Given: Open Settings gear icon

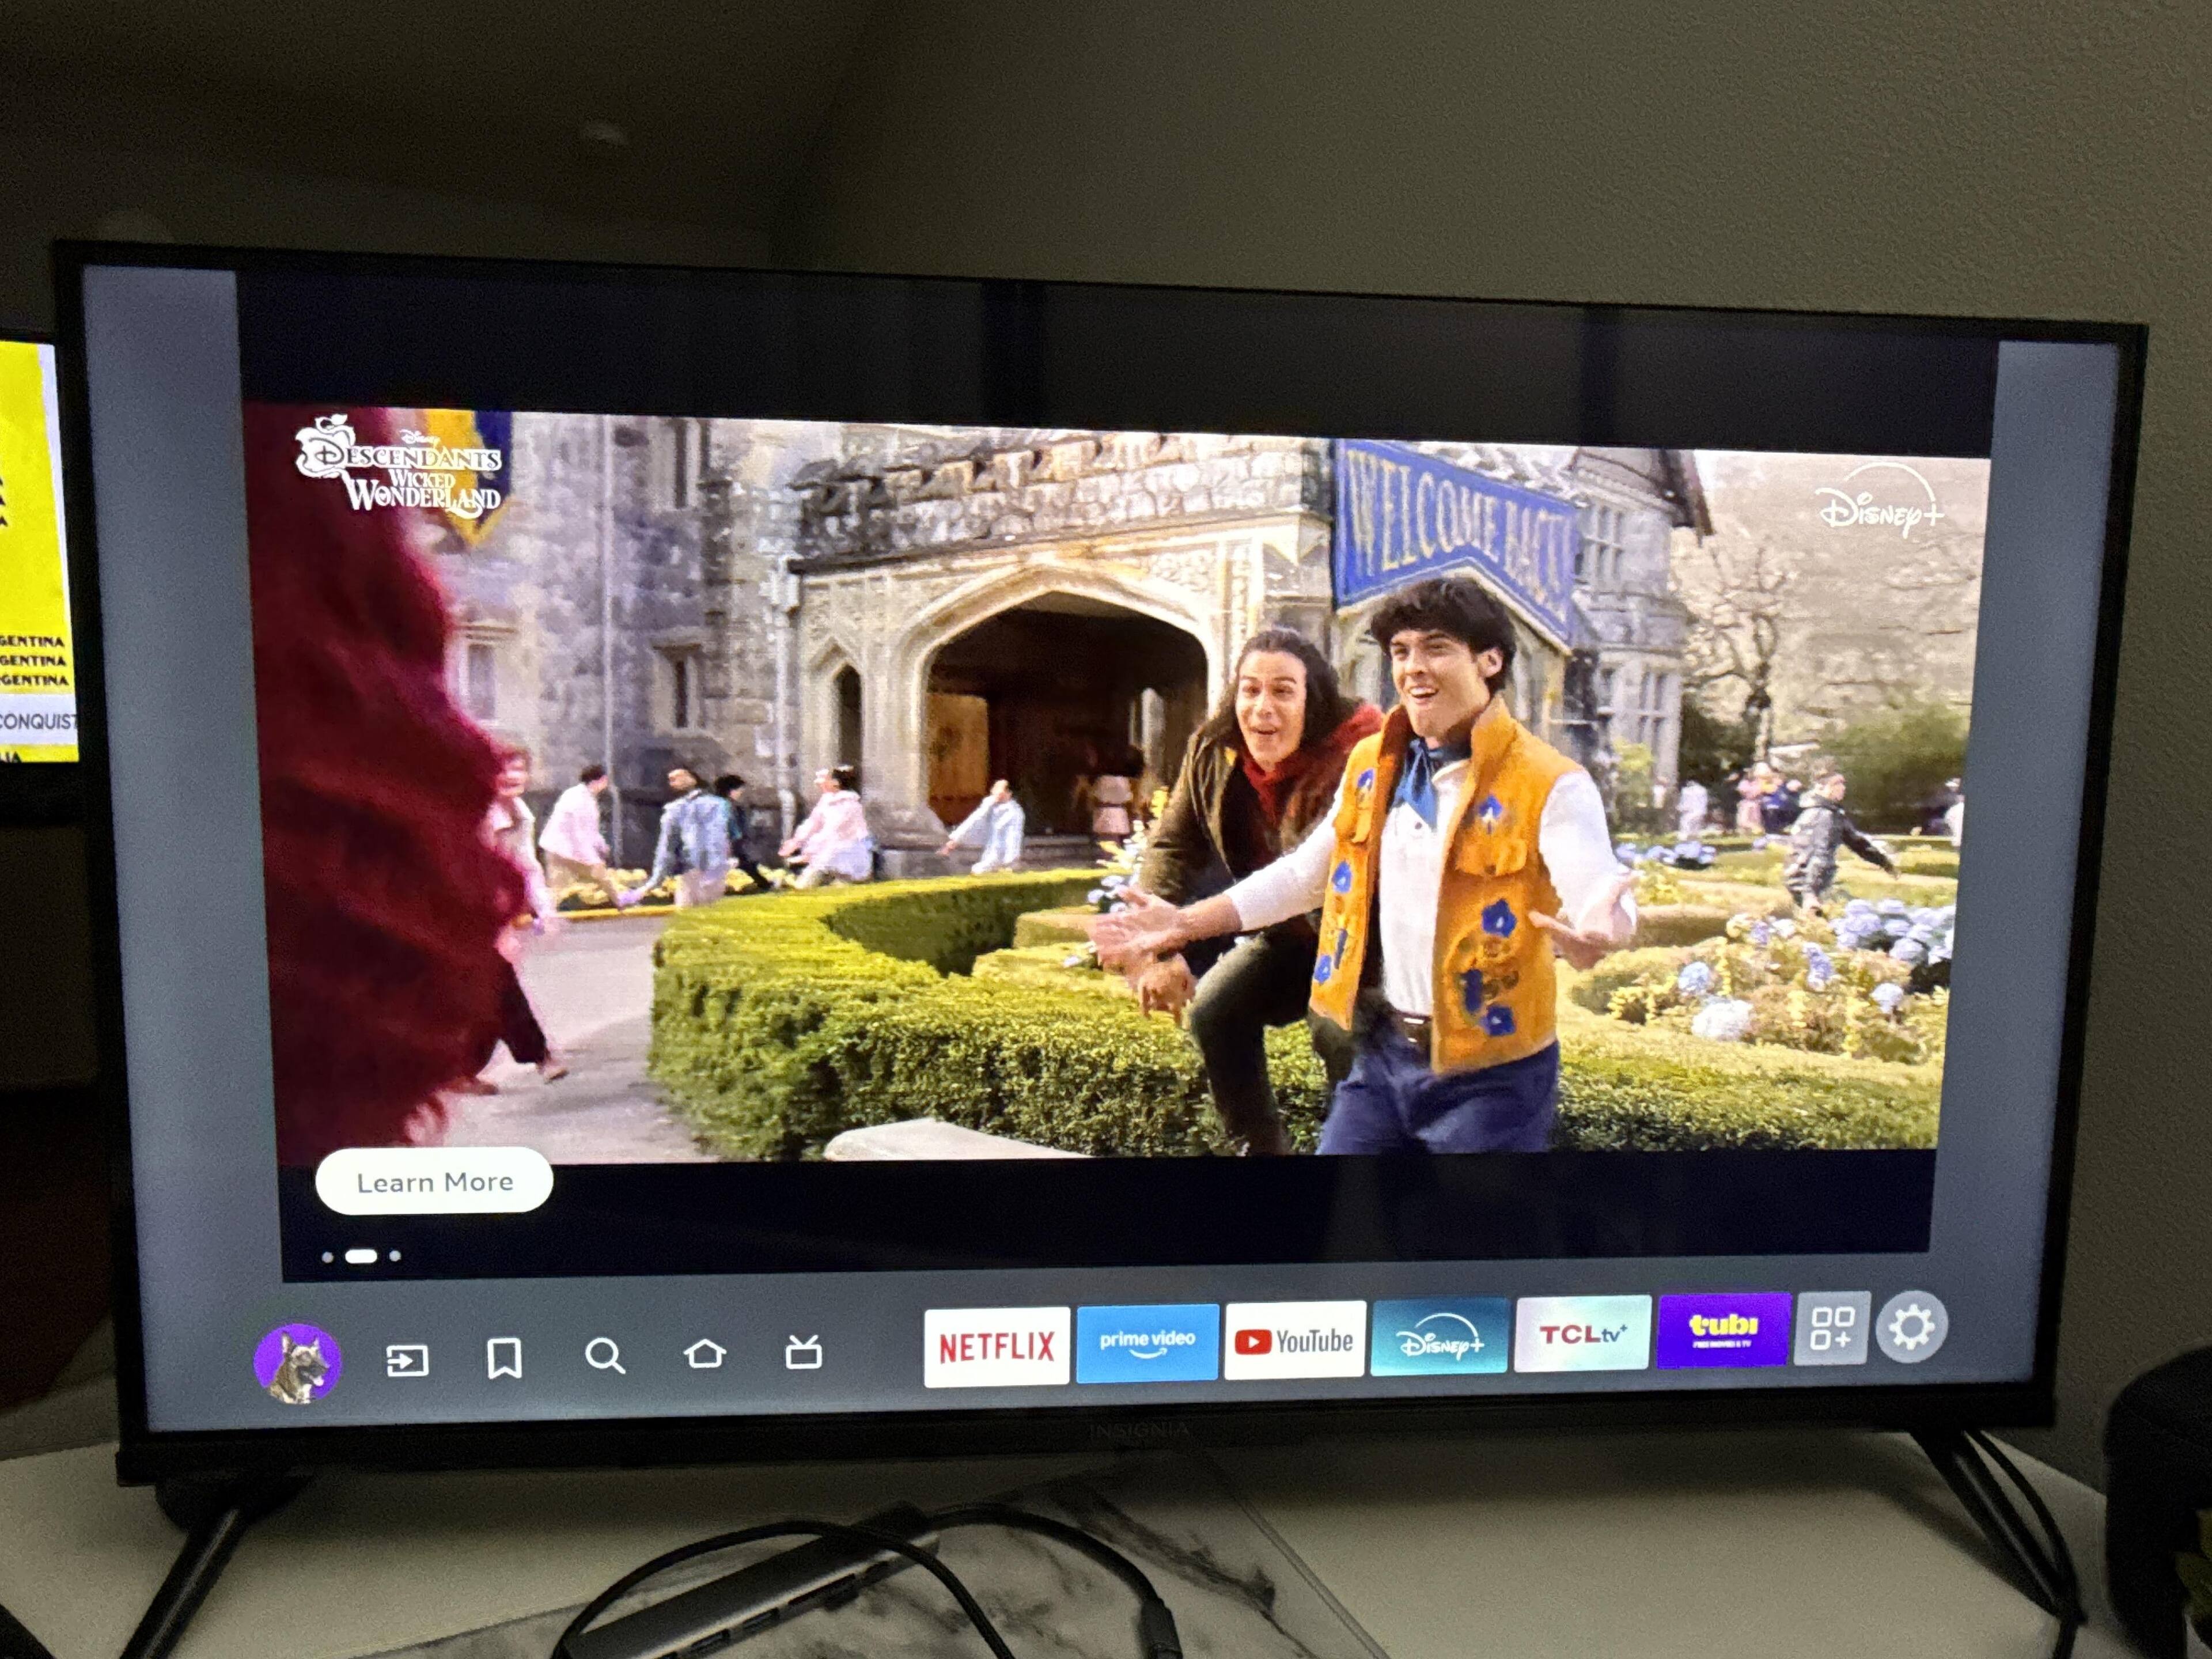Looking at the screenshot, I should pyautogui.click(x=1911, y=1327).
